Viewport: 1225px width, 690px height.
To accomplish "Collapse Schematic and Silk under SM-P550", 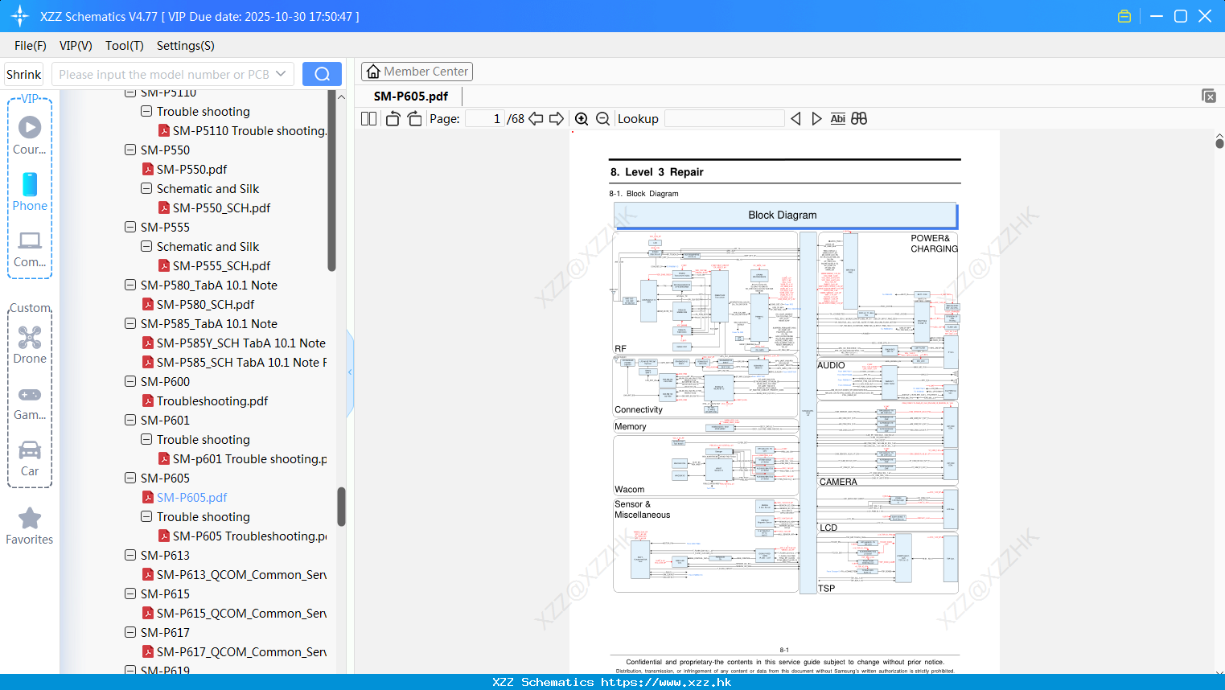I will (146, 188).
